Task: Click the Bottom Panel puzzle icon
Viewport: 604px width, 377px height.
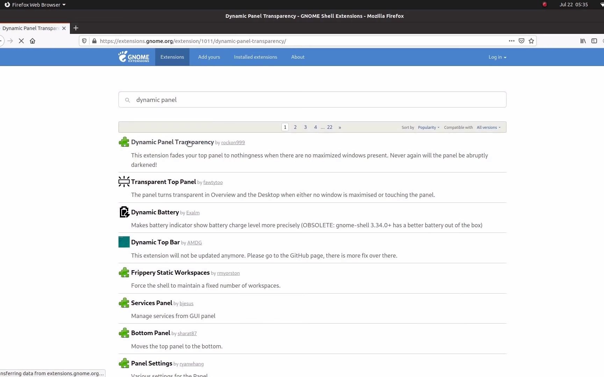Action: [124, 333]
